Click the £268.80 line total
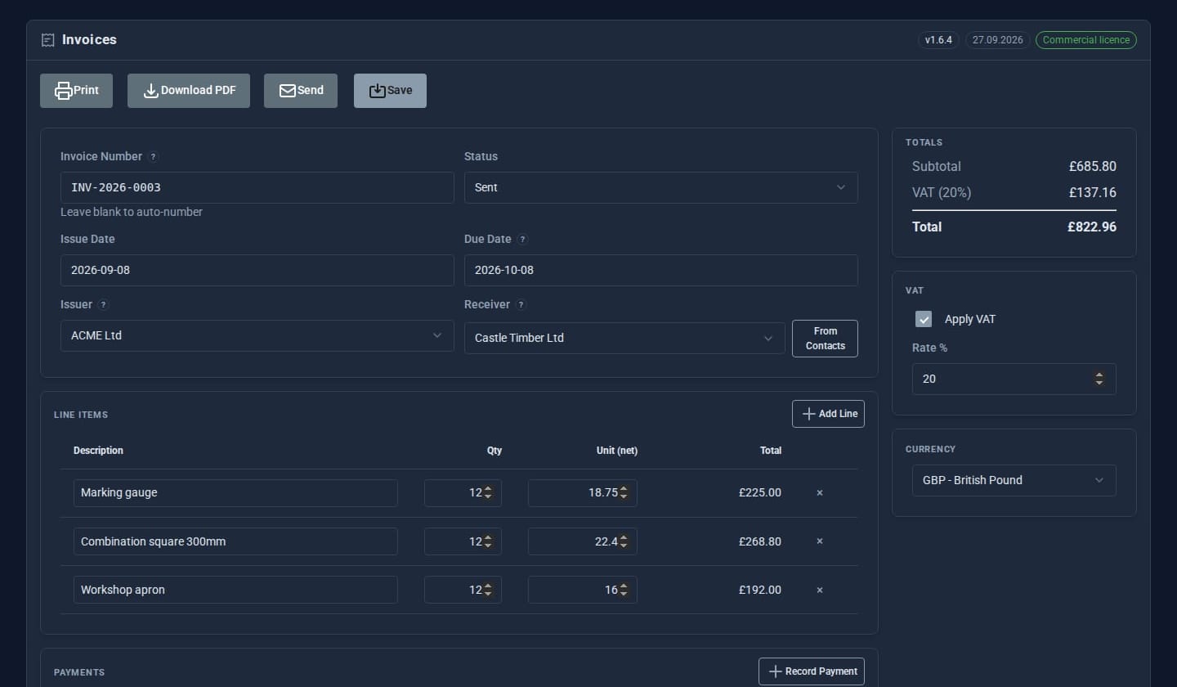The height and width of the screenshot is (687, 1177). tap(759, 541)
